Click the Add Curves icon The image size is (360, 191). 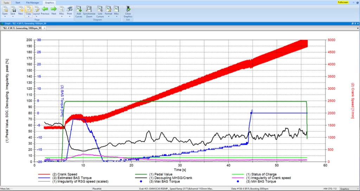[x=79, y=9]
